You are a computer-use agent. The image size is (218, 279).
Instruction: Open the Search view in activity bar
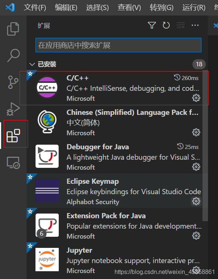13,55
